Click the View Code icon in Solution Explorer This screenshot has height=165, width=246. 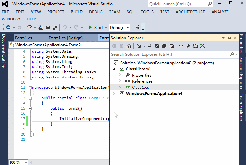(181, 46)
